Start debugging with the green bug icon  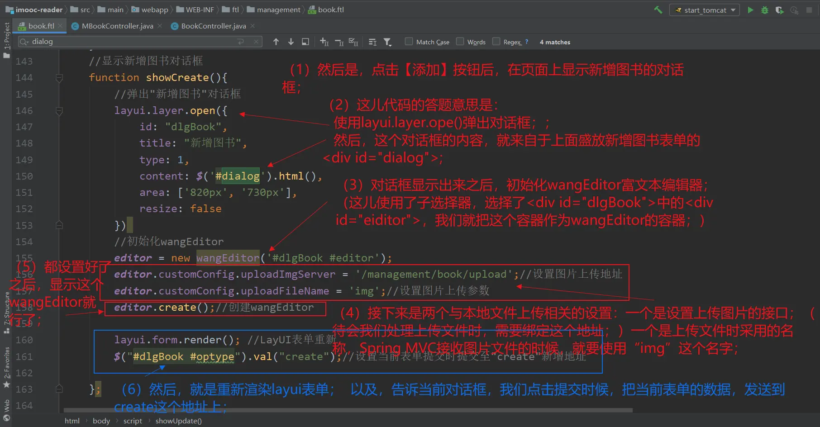pos(765,10)
